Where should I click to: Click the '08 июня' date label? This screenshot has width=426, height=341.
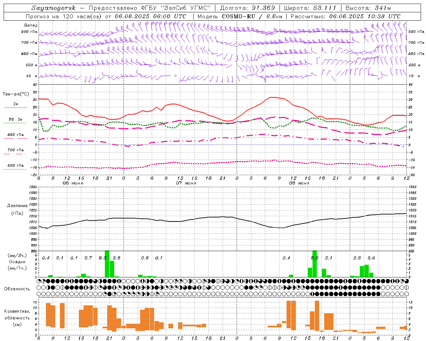299,183
